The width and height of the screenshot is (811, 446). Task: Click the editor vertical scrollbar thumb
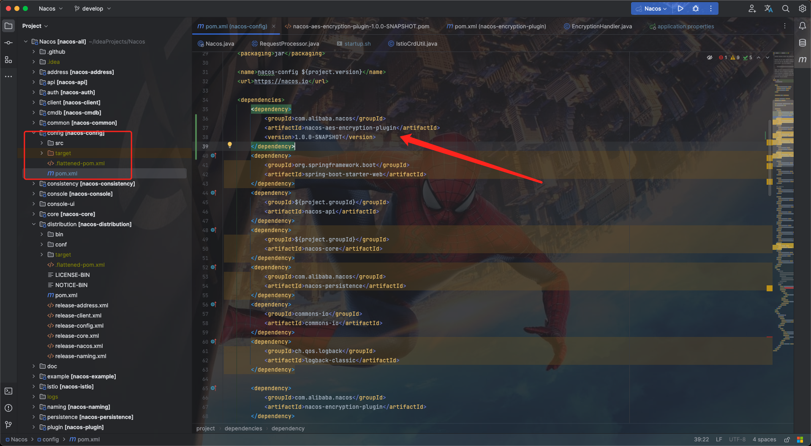point(770,157)
